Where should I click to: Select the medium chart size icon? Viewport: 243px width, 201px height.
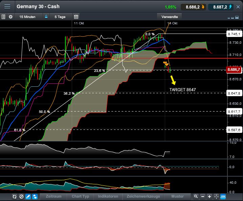[232, 18]
